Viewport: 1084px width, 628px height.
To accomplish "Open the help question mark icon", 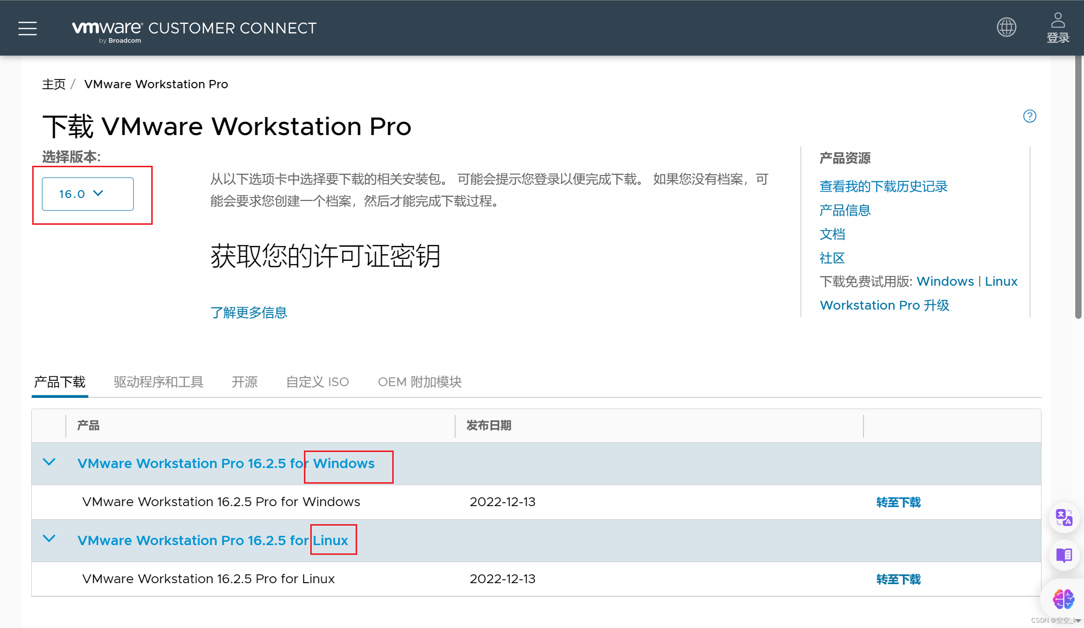I will 1030,116.
